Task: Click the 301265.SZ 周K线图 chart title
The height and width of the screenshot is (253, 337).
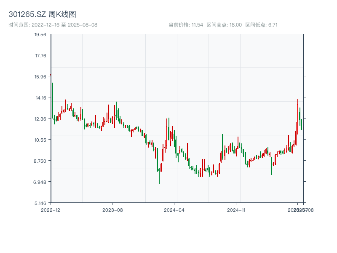Action: (x=42, y=15)
